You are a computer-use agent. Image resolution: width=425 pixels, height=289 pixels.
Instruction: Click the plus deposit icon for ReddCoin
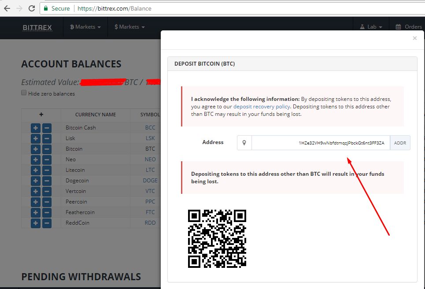[x=36, y=223]
